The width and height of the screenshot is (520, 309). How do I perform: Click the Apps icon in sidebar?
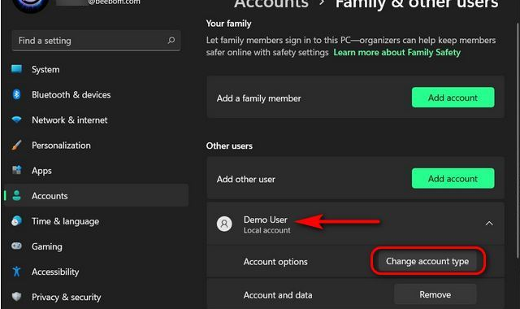16,170
